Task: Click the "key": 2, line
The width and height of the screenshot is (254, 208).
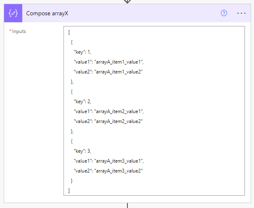Action: [82, 102]
